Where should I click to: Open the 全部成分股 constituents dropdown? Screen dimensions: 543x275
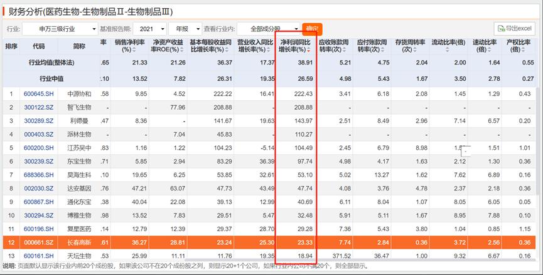click(269, 29)
